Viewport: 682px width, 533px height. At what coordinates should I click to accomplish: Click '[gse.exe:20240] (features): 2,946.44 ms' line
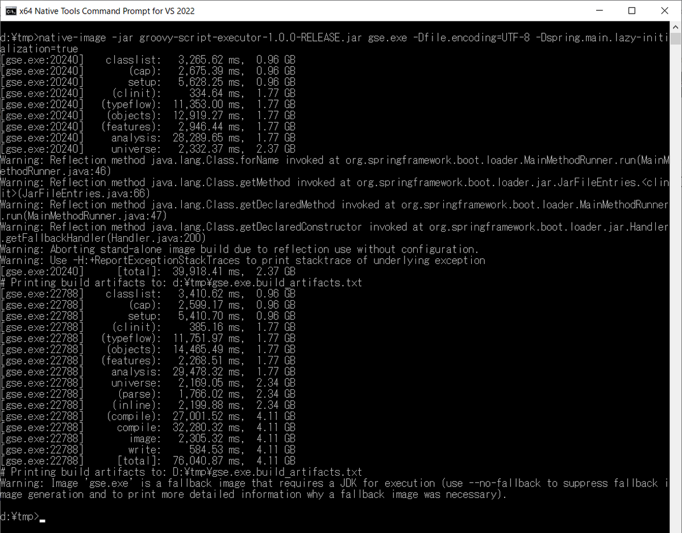click(x=148, y=127)
